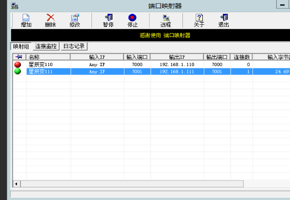Click input port cell 7001
The height and width of the screenshot is (200, 290).
pos(137,72)
